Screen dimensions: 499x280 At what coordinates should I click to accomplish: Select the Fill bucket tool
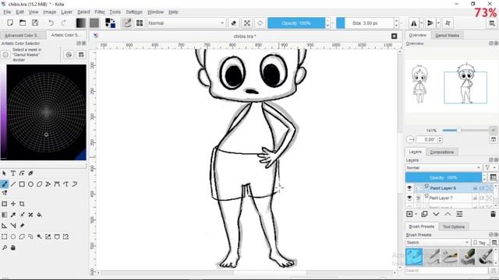tap(40, 215)
